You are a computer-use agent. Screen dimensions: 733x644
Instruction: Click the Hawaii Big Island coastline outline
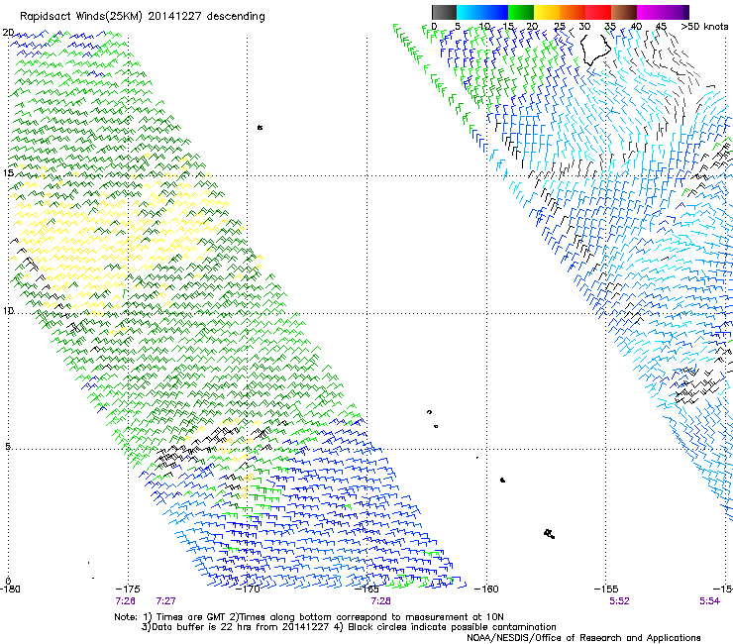point(595,50)
